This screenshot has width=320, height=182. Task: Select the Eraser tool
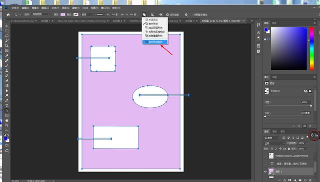[x=6, y=80]
